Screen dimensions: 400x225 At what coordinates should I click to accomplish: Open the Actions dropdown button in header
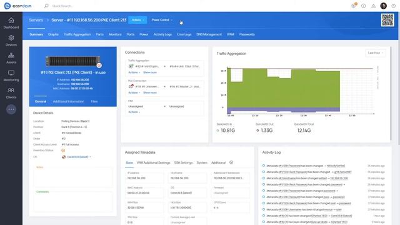click(137, 20)
